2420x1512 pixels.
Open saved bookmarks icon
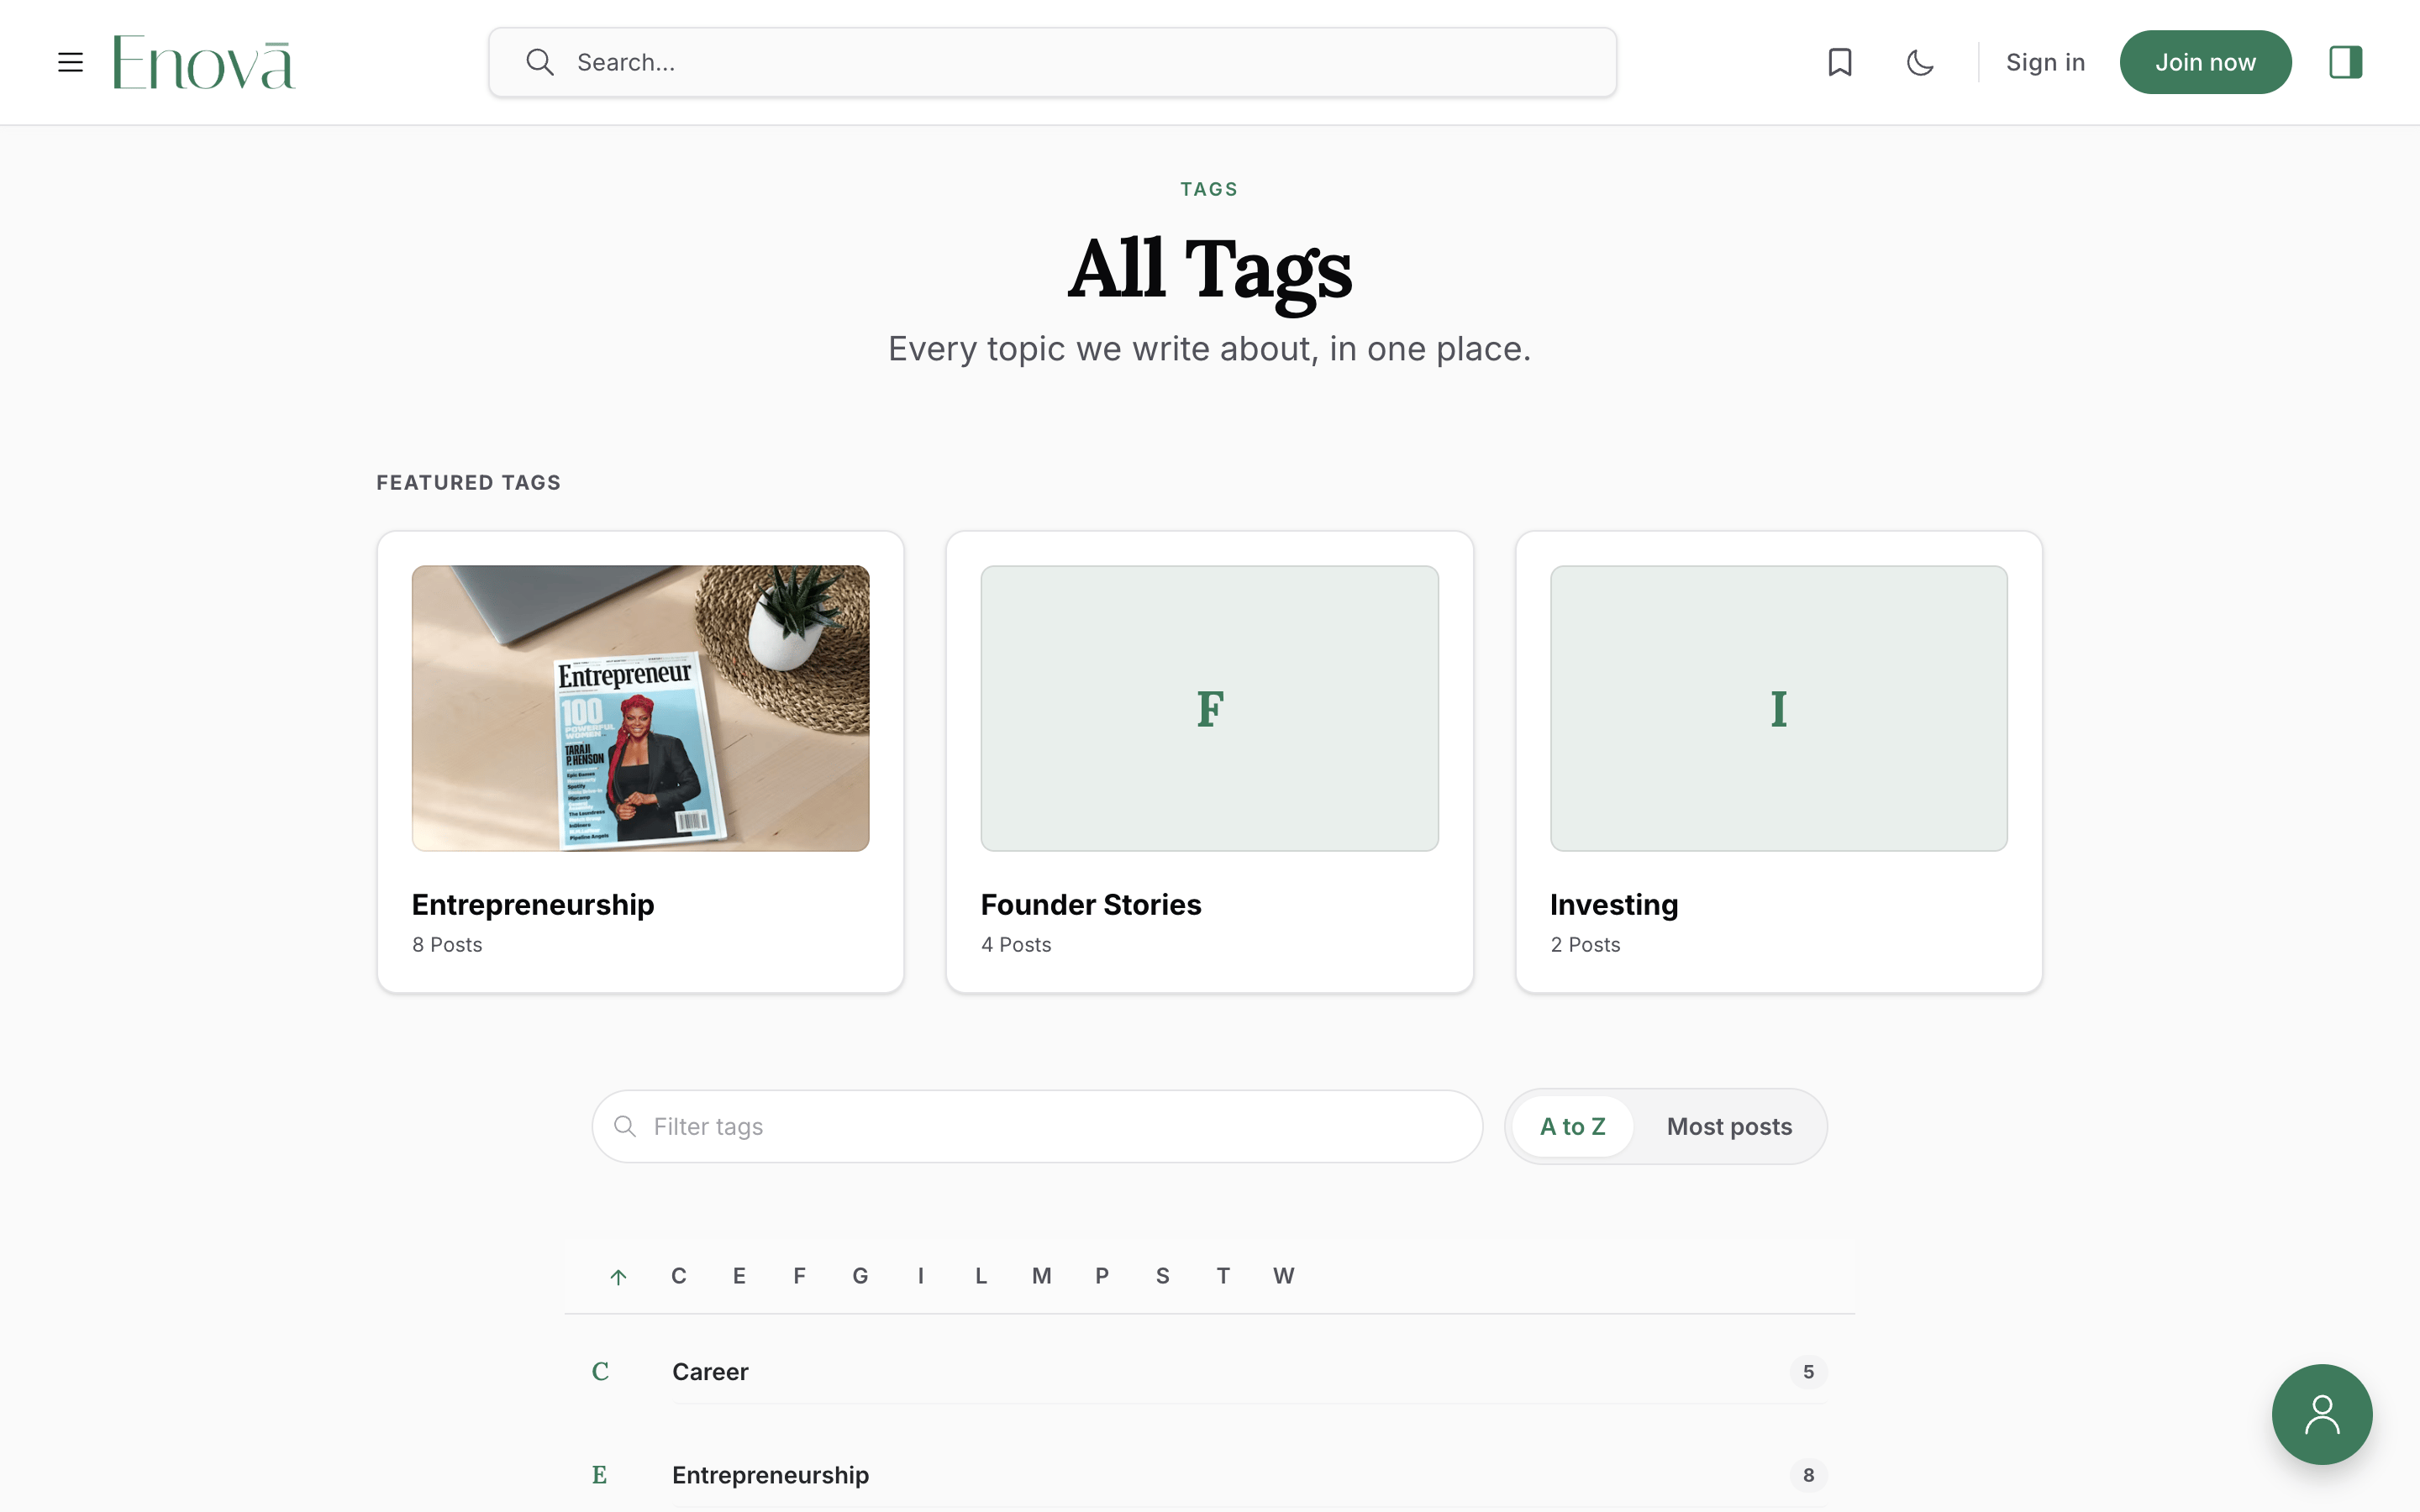[x=1840, y=62]
